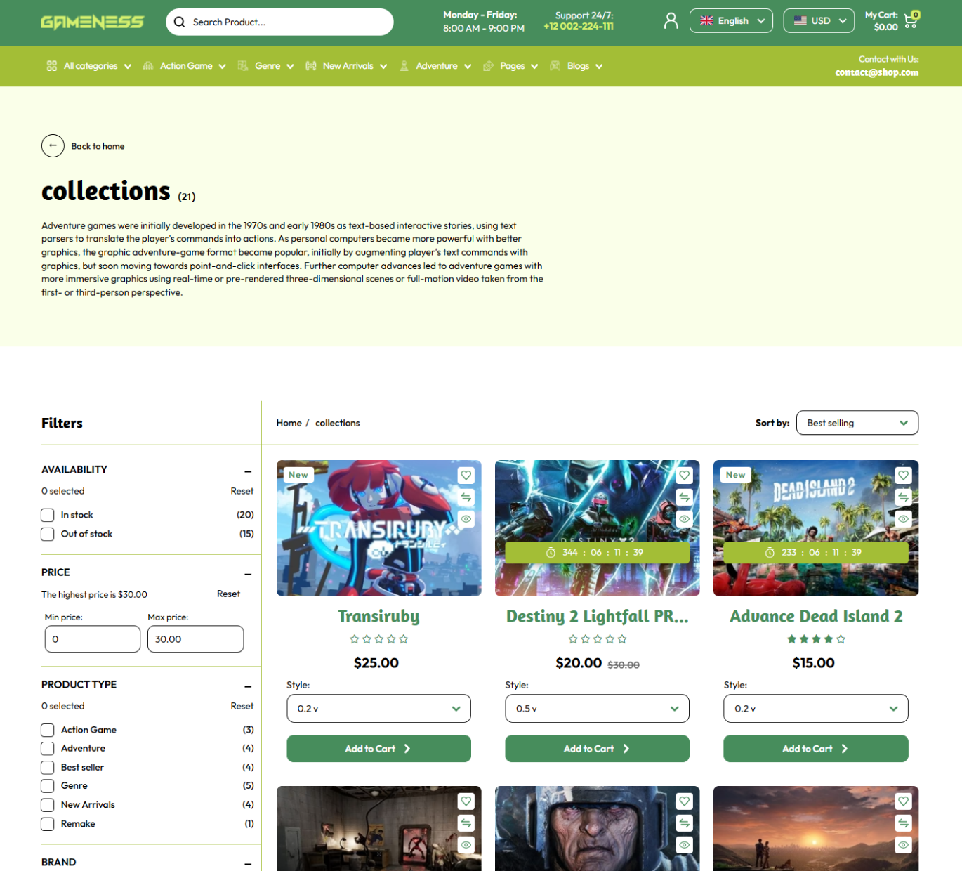962x871 pixels.
Task: Quick view Transiruby eye icon
Action: click(x=466, y=519)
